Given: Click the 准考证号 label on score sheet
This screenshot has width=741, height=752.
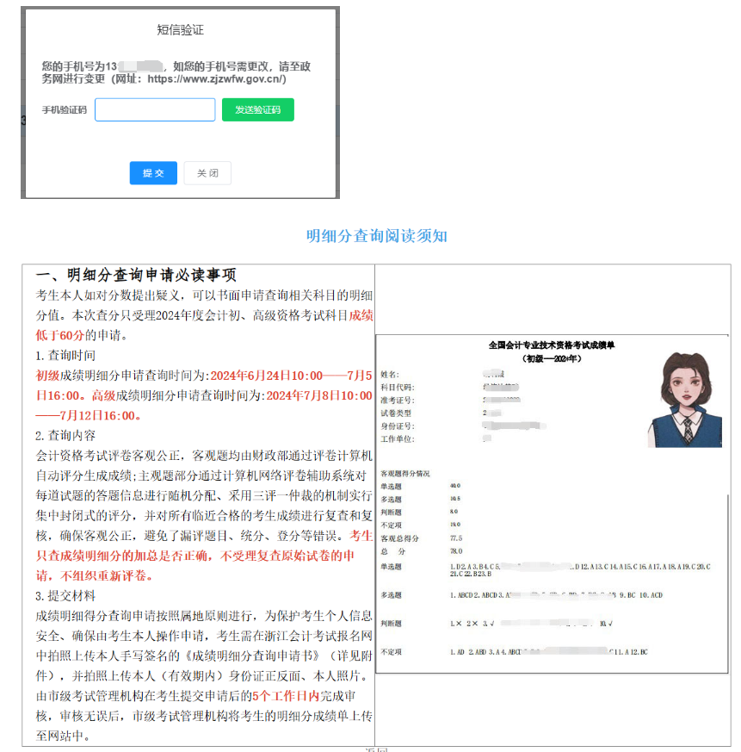Looking at the screenshot, I should (398, 401).
